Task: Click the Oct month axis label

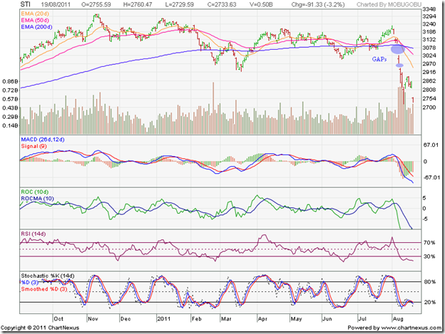Action: [58, 319]
